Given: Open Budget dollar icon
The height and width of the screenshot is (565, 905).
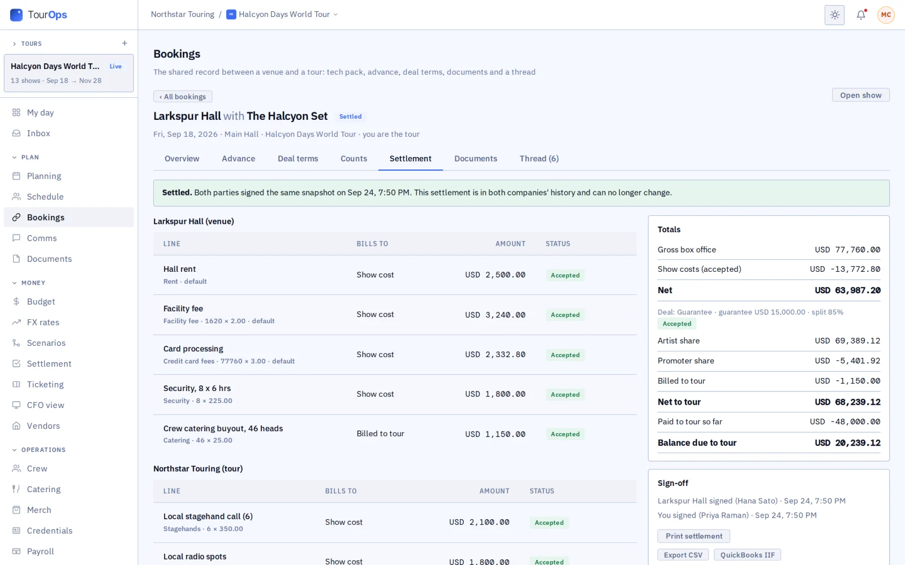Looking at the screenshot, I should coord(16,302).
